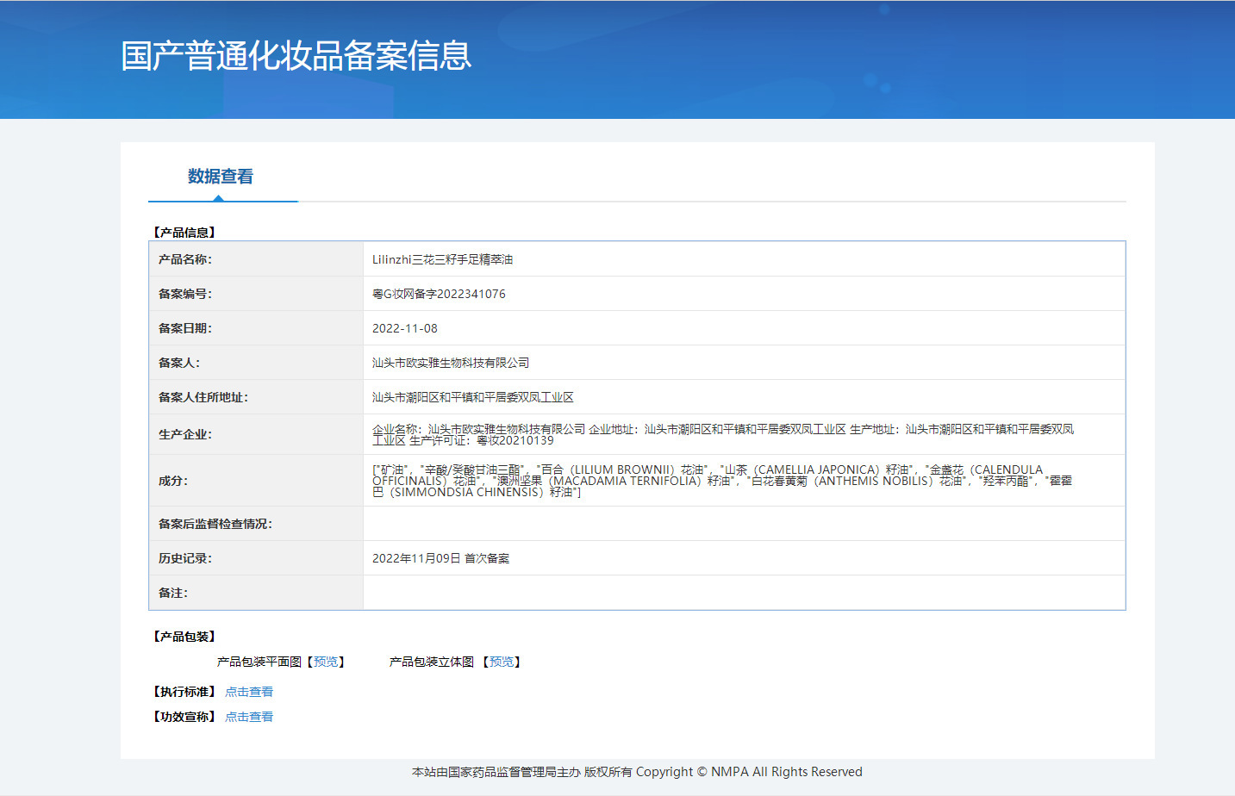Click the 备注 row label

pyautogui.click(x=172, y=593)
